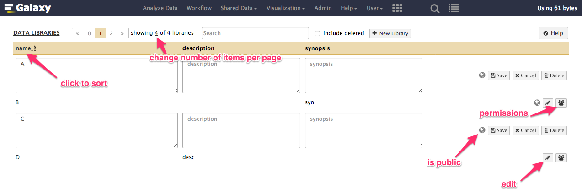Click the pencil edit icon for library D
This screenshot has height=194, width=582.
click(x=548, y=158)
